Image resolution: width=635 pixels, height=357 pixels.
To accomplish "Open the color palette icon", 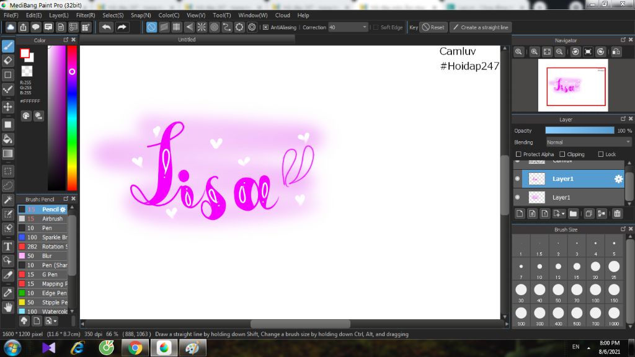I will [x=26, y=116].
